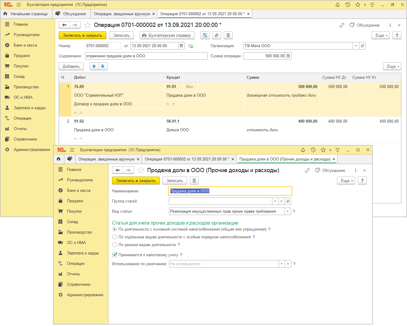
Task: Click Записать button in front window
Action: click(x=175, y=180)
